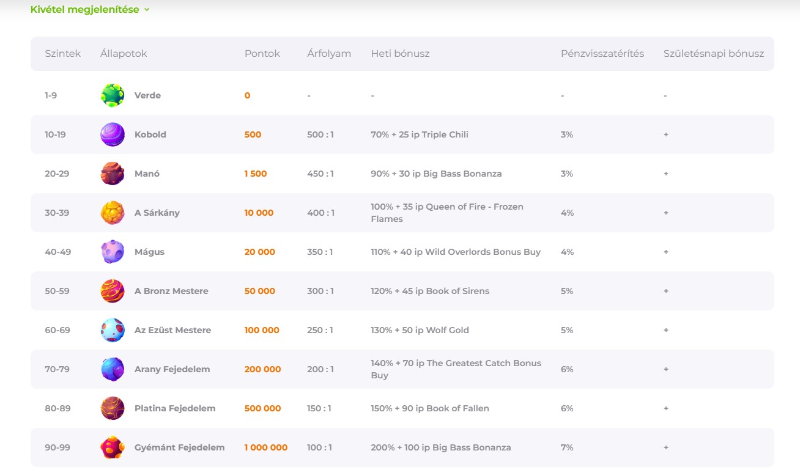Viewport: 800px width, 470px height.
Task: Click the Platina Fejedelem planet icon
Action: click(113, 408)
